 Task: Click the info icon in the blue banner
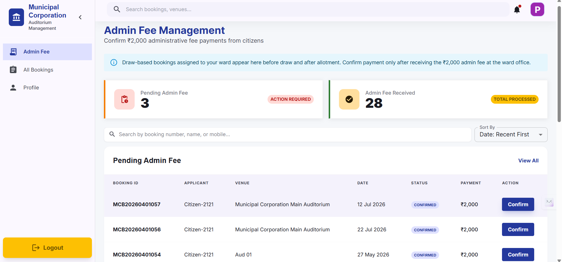pyautogui.click(x=114, y=63)
